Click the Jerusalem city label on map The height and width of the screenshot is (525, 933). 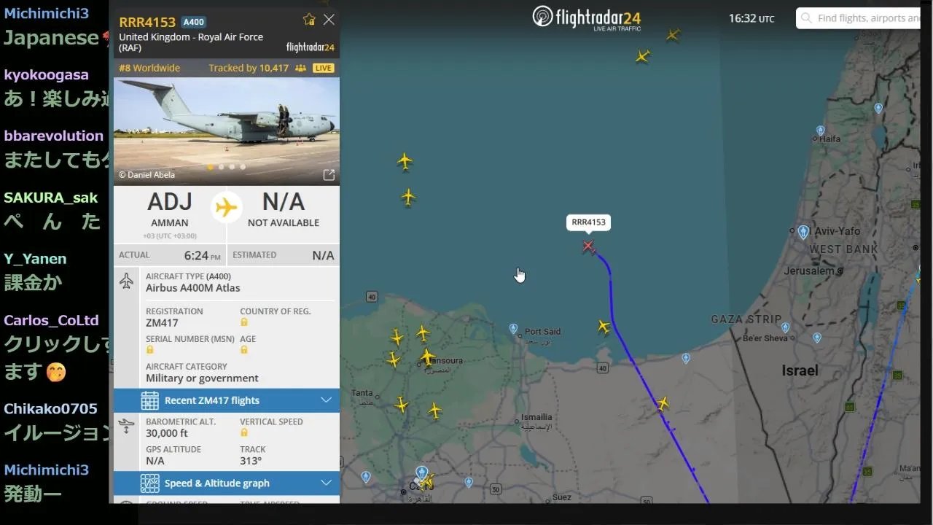[809, 271]
